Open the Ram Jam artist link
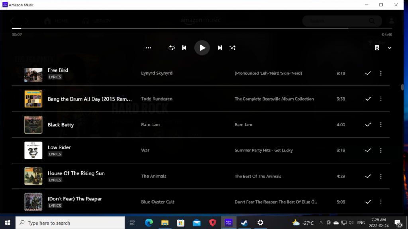Image resolution: width=408 pixels, height=229 pixels. coord(150,124)
